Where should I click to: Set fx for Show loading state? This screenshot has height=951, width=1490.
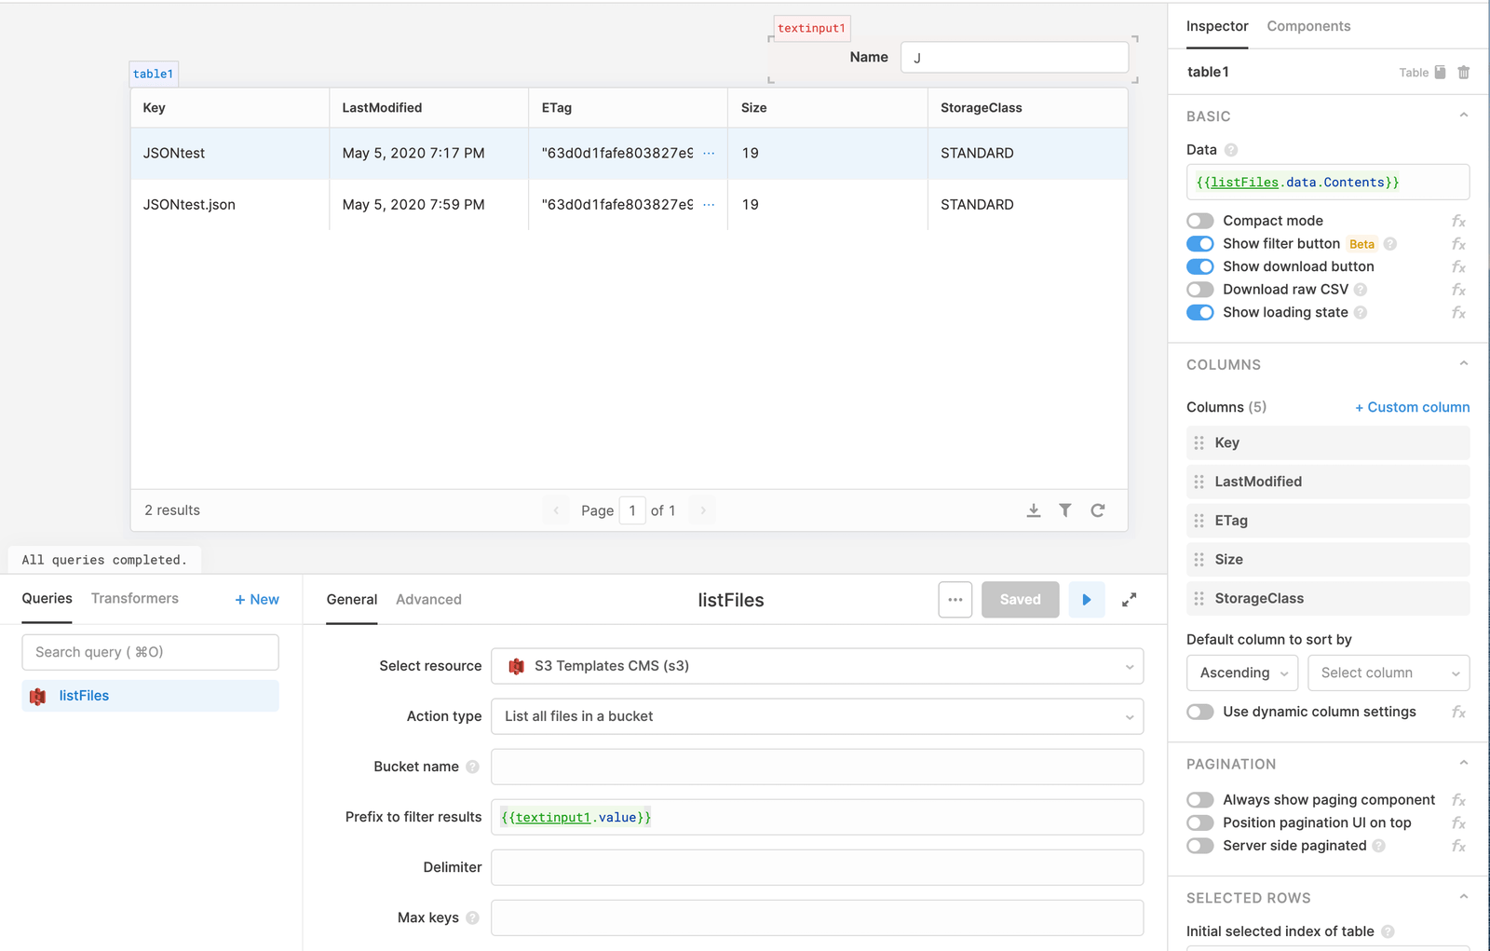click(x=1457, y=312)
